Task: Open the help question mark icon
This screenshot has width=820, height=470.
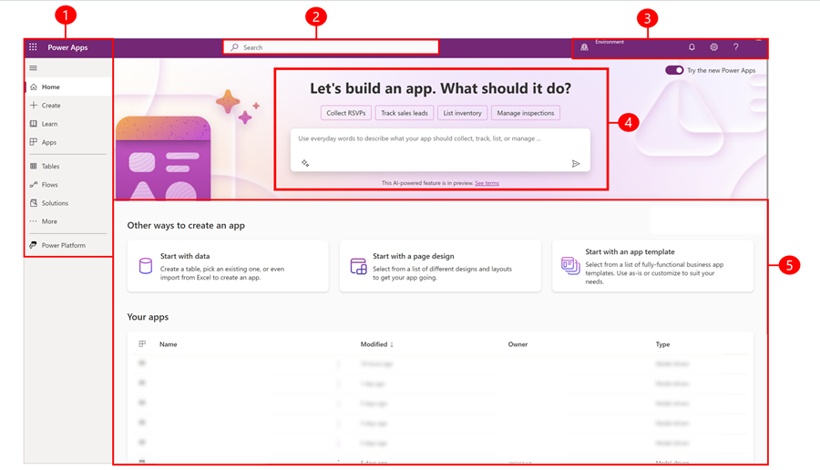Action: click(x=736, y=47)
